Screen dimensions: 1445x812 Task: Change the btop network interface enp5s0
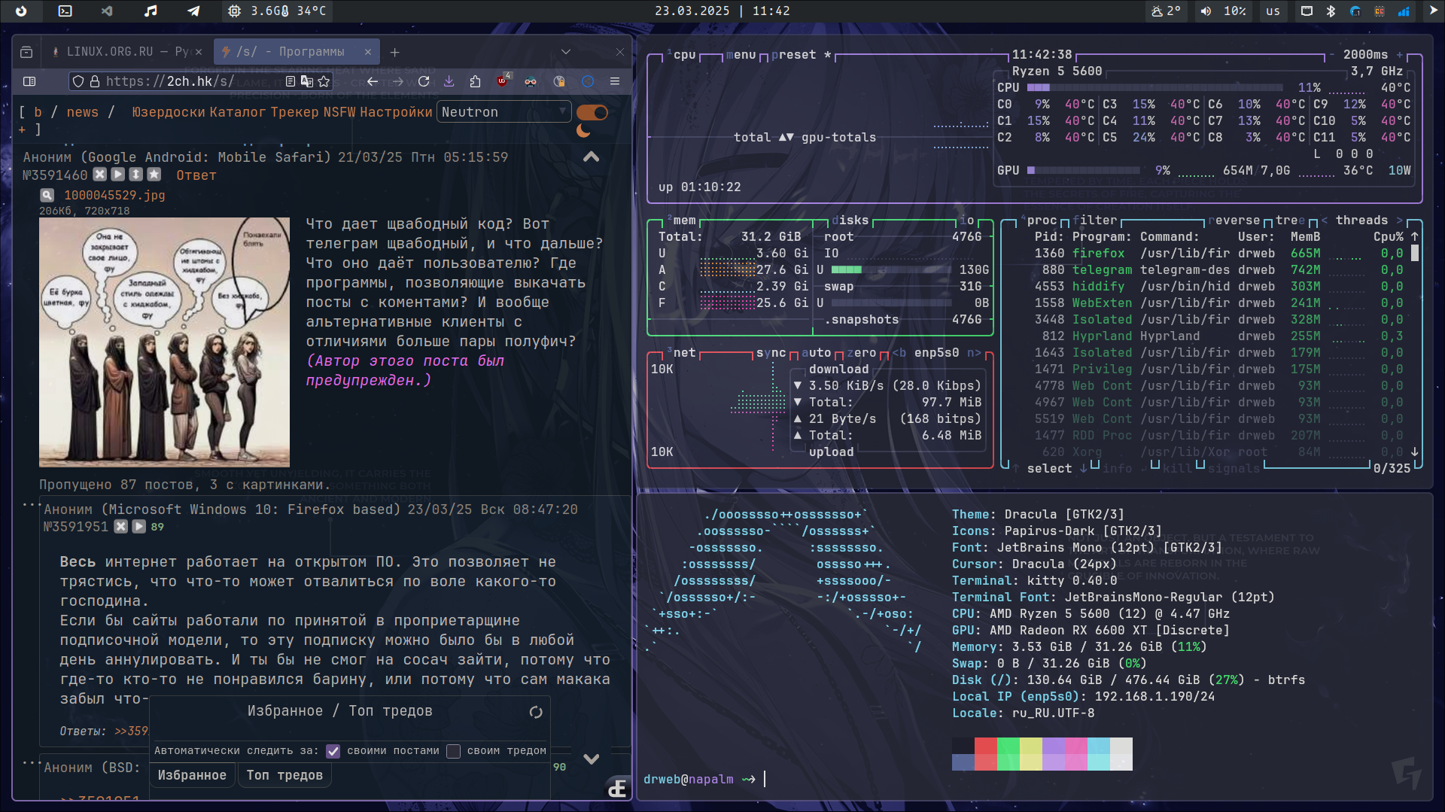pos(937,353)
